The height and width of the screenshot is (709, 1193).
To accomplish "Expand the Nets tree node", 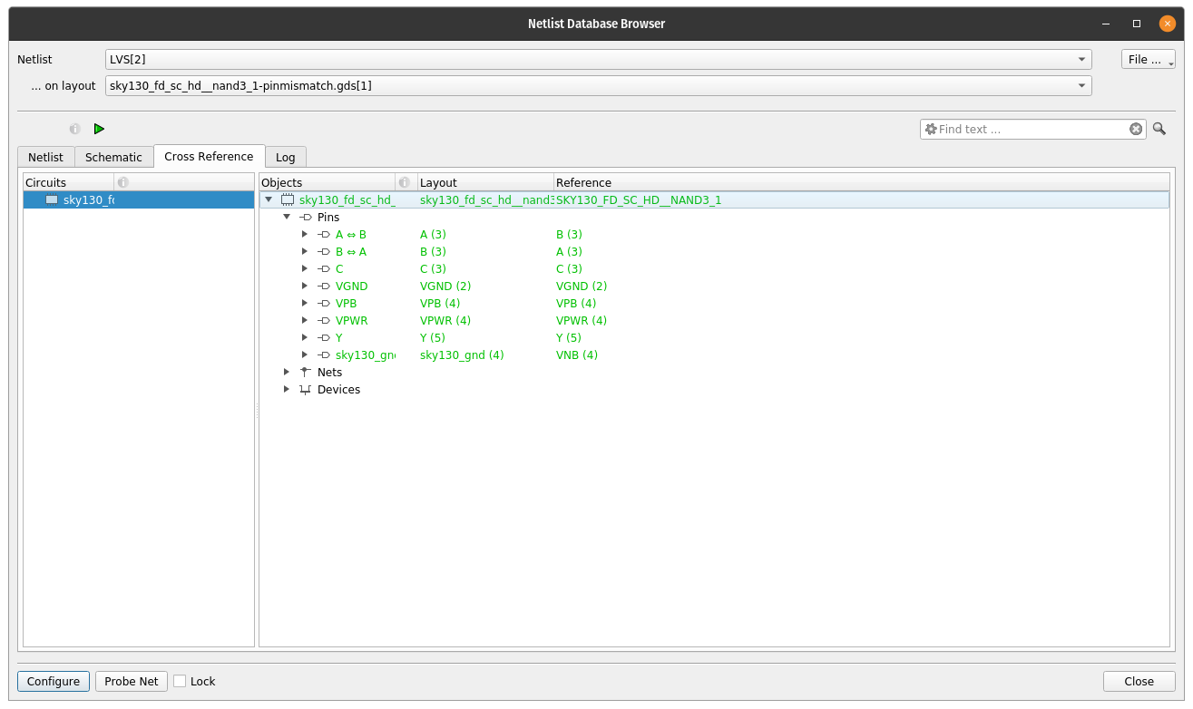I will click(287, 373).
